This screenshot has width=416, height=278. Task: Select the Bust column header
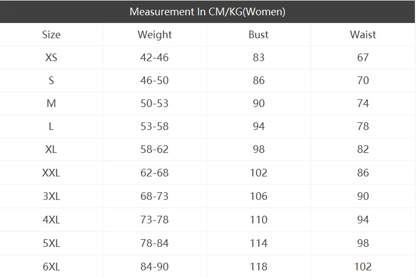[258, 35]
